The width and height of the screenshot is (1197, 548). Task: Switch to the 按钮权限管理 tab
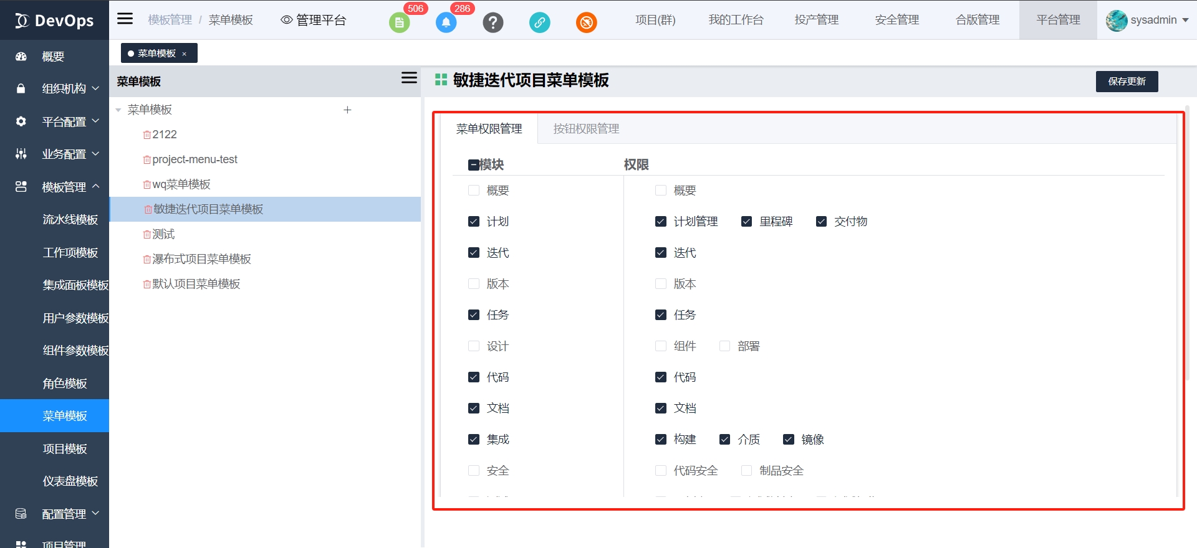point(586,129)
